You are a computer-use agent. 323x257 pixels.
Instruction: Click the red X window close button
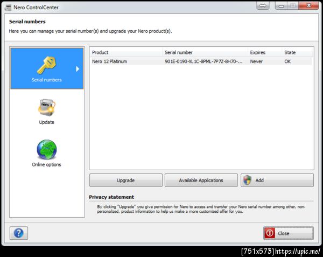[308, 5]
